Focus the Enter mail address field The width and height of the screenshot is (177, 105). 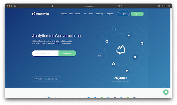(x=45, y=53)
